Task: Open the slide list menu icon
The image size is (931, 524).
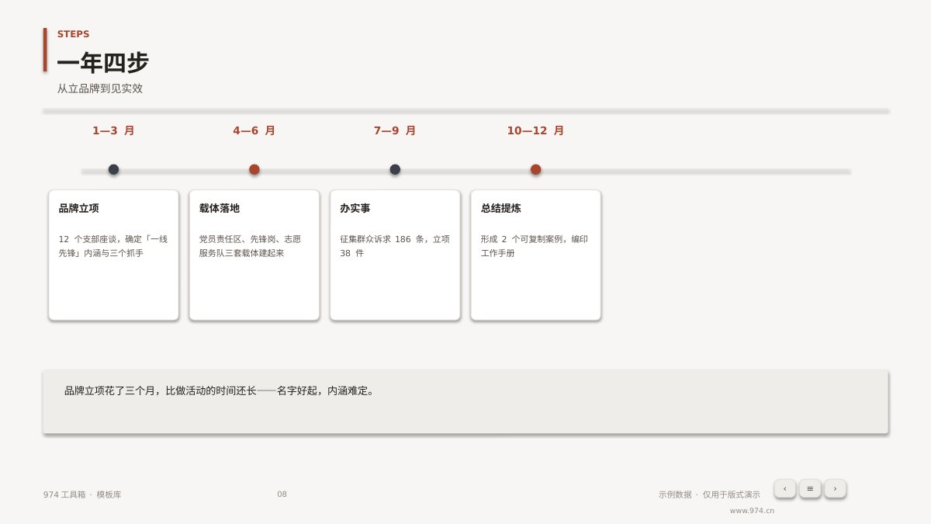Action: click(x=810, y=488)
